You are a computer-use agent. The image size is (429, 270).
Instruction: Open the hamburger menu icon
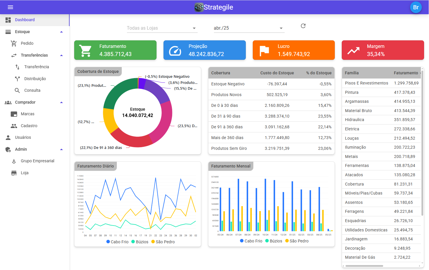point(10,7)
